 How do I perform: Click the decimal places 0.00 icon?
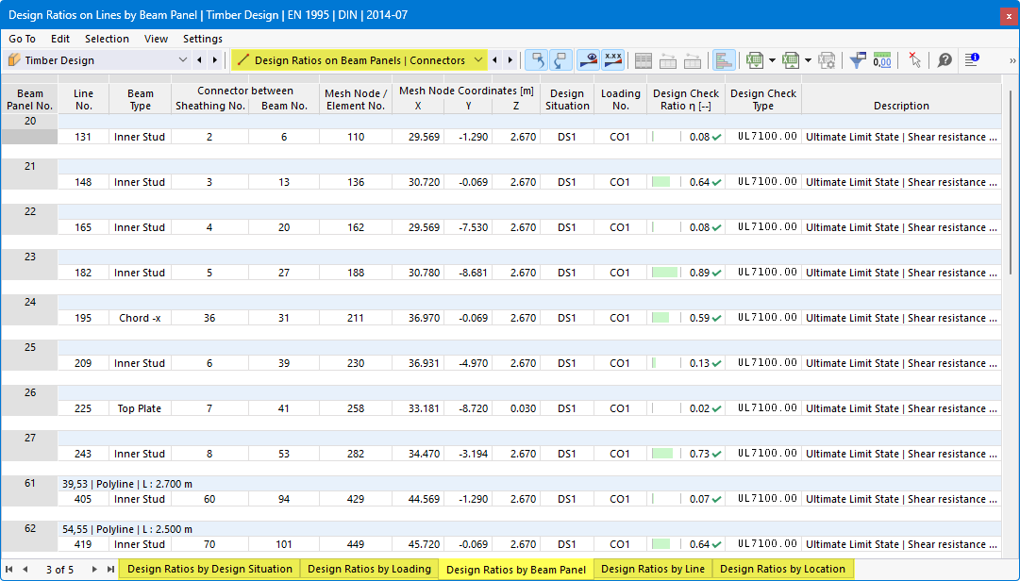[x=882, y=60]
